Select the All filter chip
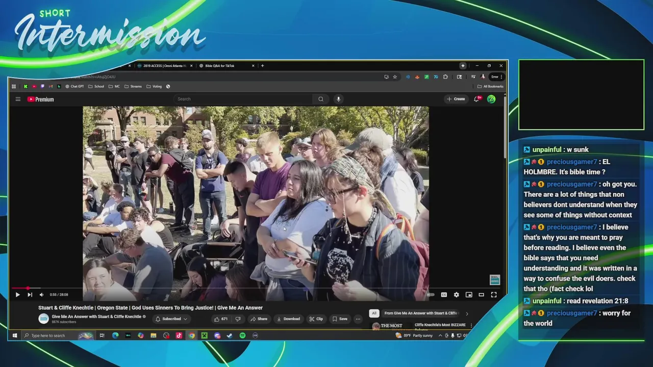The height and width of the screenshot is (367, 653). point(374,313)
